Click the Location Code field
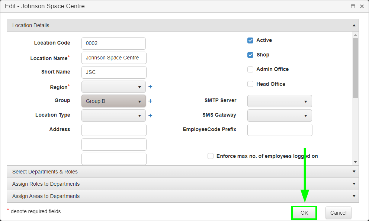Screen dimensions: 369x221 coord(114,43)
